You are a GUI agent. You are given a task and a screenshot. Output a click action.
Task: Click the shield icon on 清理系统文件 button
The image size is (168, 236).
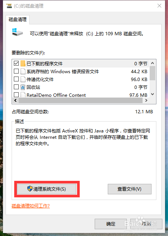pos(30,189)
